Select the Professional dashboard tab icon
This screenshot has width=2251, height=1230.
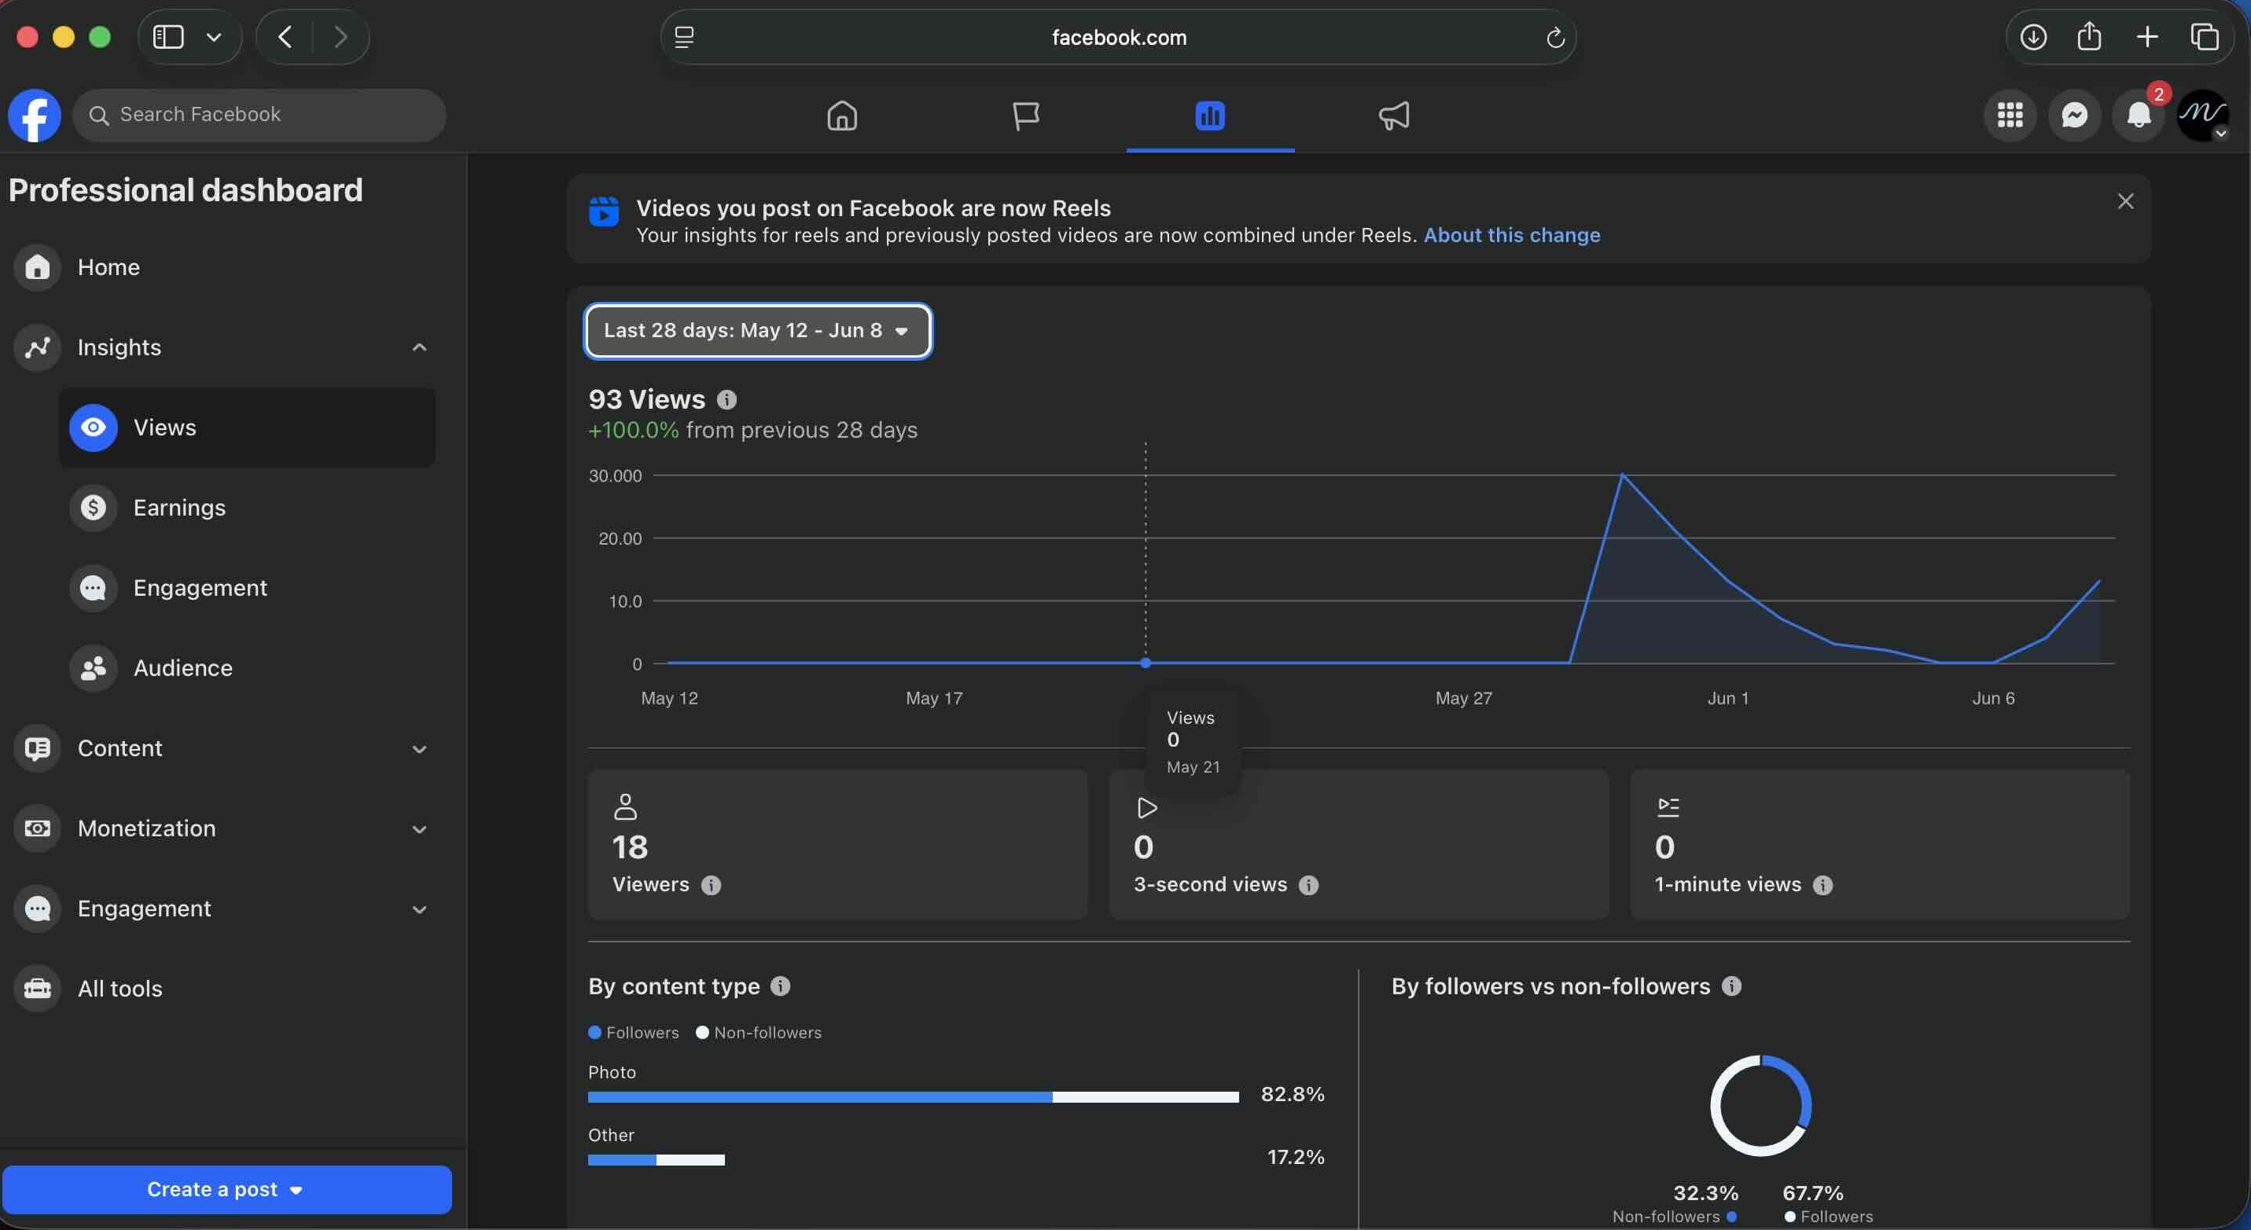1209,116
